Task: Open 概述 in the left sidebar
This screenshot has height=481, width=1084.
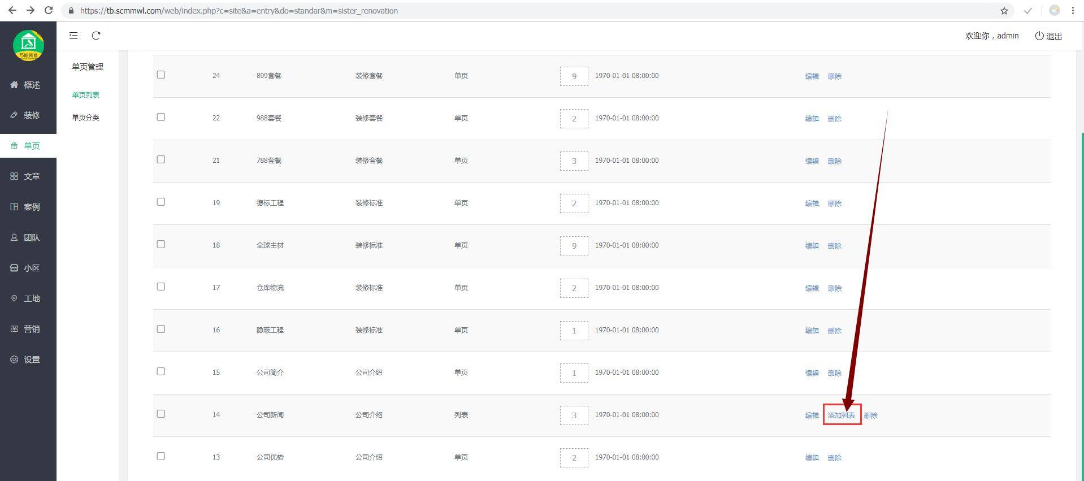Action: pyautogui.click(x=28, y=85)
